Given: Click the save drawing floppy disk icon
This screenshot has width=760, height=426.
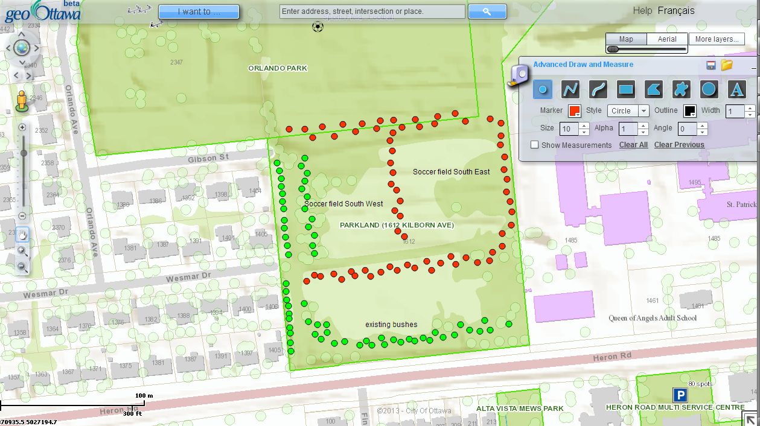Looking at the screenshot, I should tap(711, 65).
